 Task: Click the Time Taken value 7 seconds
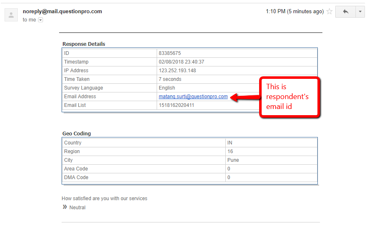[170, 79]
